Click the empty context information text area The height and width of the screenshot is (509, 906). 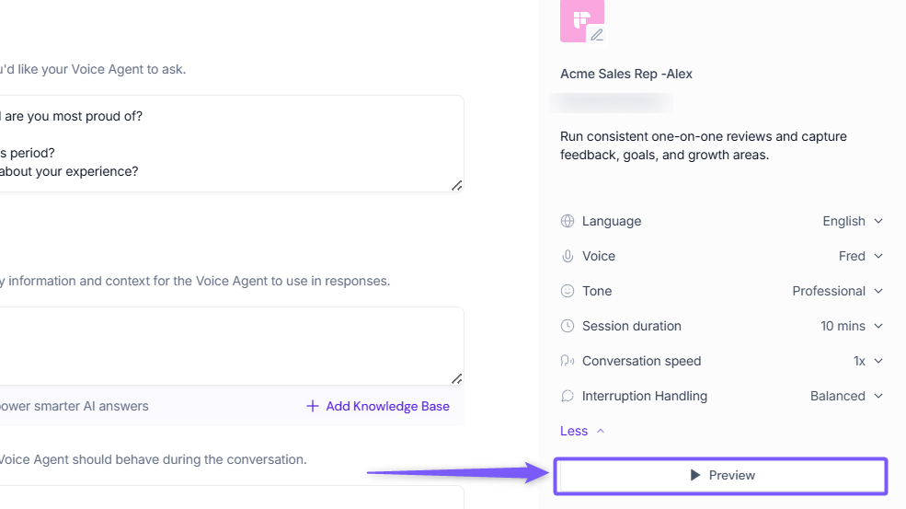point(230,345)
